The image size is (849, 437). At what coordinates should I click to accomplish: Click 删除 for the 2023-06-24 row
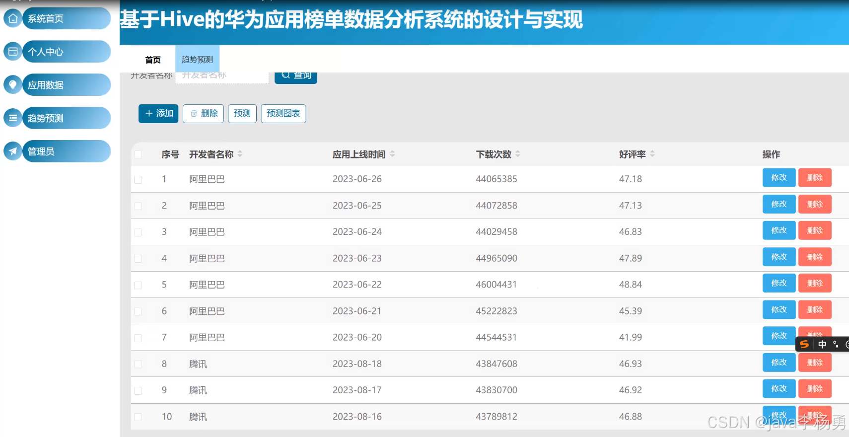click(815, 230)
